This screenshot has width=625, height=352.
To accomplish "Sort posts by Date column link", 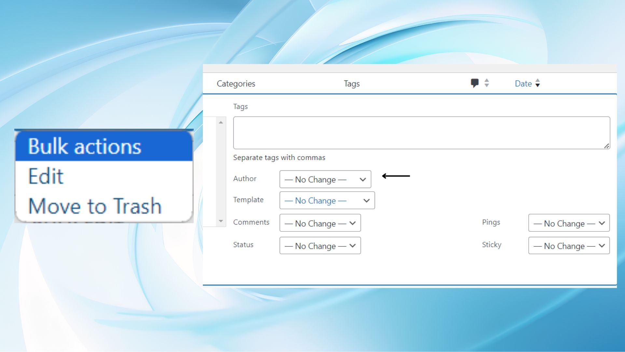I will [523, 84].
